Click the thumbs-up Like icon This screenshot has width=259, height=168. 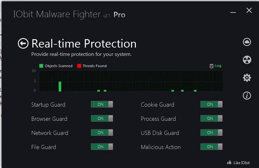(x=229, y=163)
